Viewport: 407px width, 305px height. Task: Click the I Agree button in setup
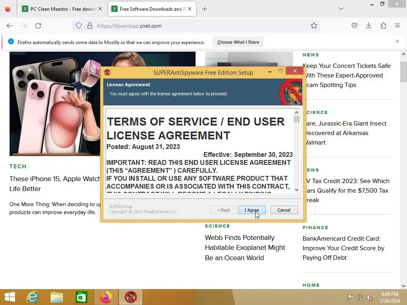click(252, 210)
